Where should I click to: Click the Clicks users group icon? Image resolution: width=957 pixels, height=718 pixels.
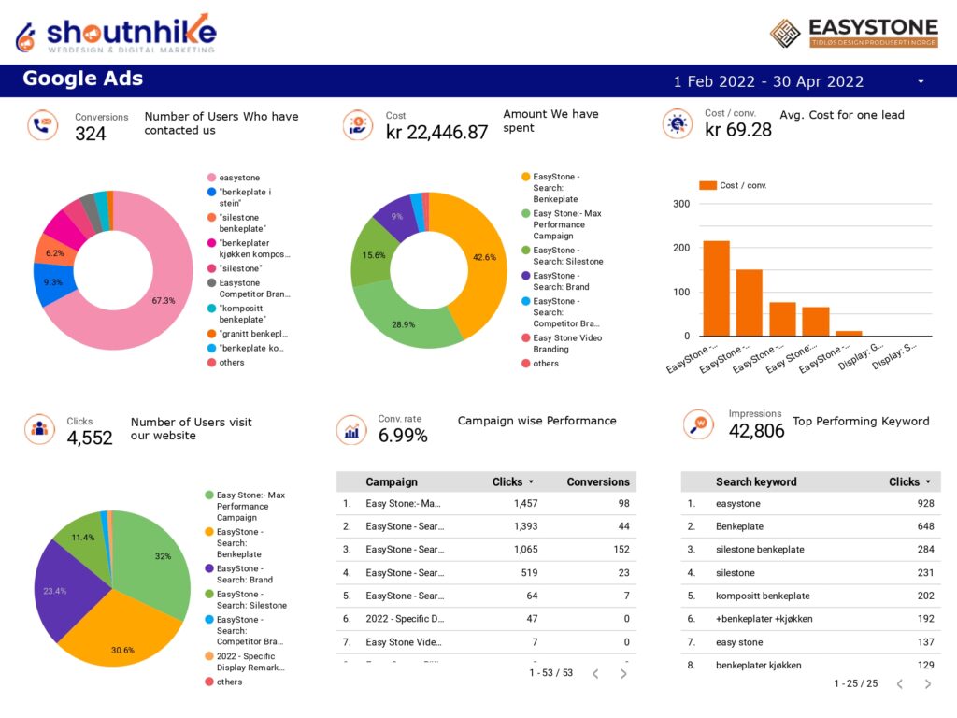pyautogui.click(x=39, y=429)
